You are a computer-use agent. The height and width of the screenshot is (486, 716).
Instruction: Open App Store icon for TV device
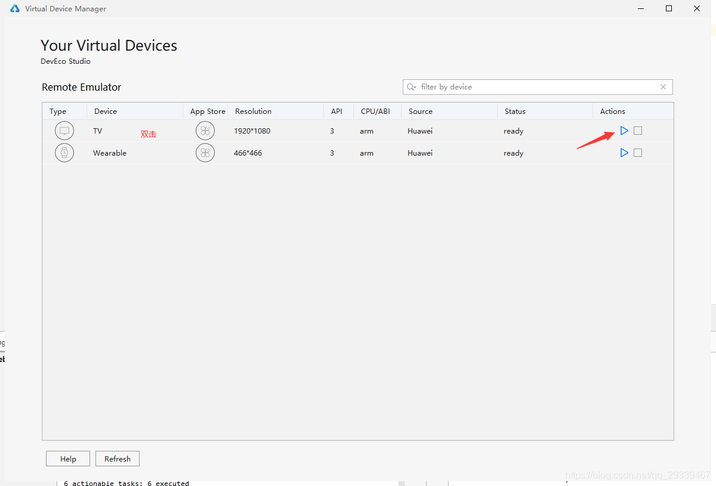coord(205,131)
